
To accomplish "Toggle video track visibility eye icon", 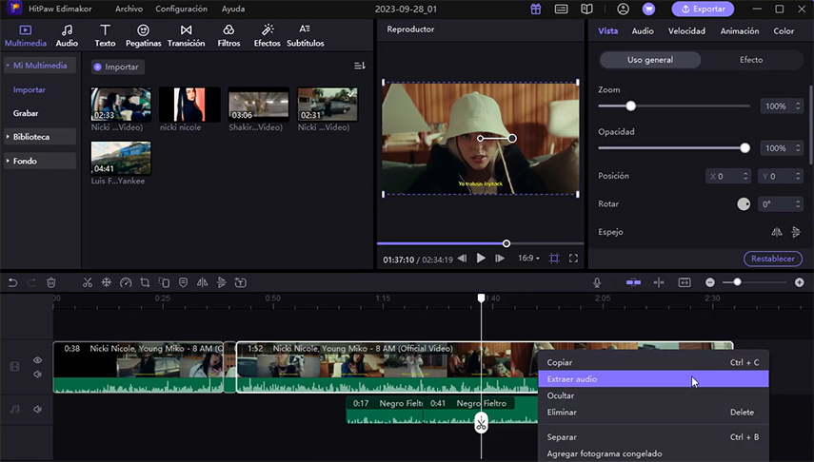I will click(37, 360).
